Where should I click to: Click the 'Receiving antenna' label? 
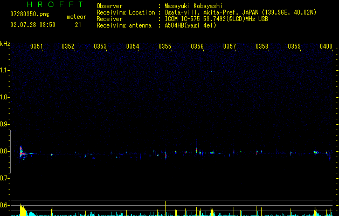click(124, 25)
